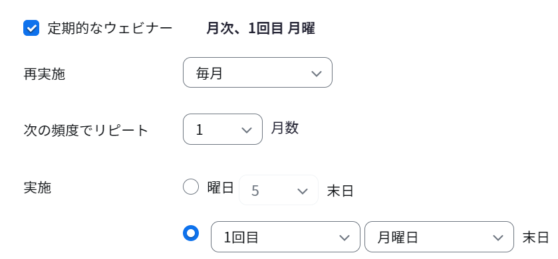
Task: Open the 毎月 recurrence dropdown
Action: pos(257,72)
